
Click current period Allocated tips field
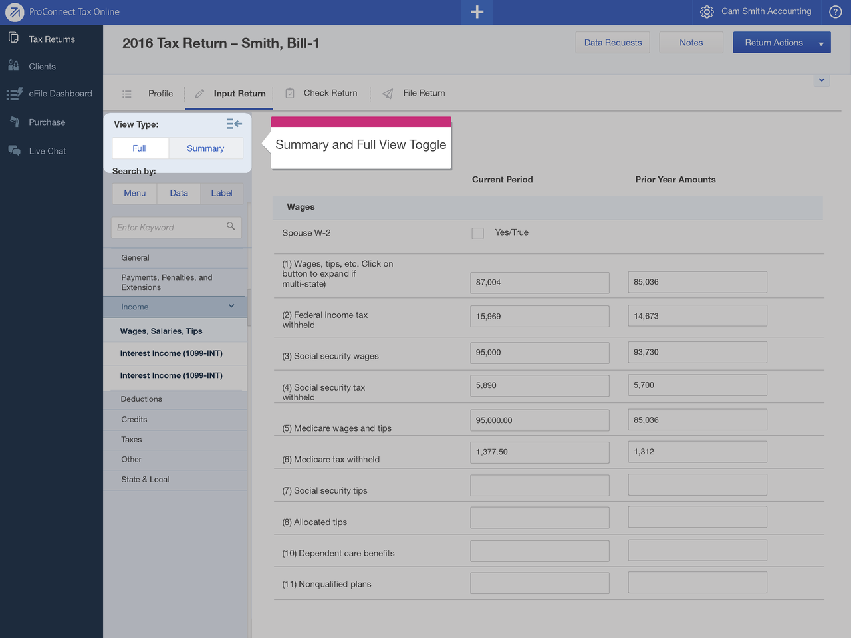coord(539,518)
